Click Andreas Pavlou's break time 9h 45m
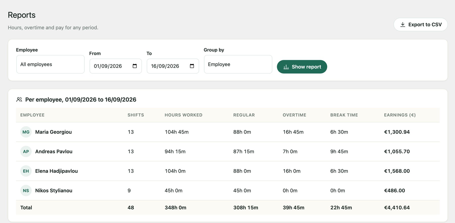Image resolution: width=455 pixels, height=223 pixels. [339, 152]
